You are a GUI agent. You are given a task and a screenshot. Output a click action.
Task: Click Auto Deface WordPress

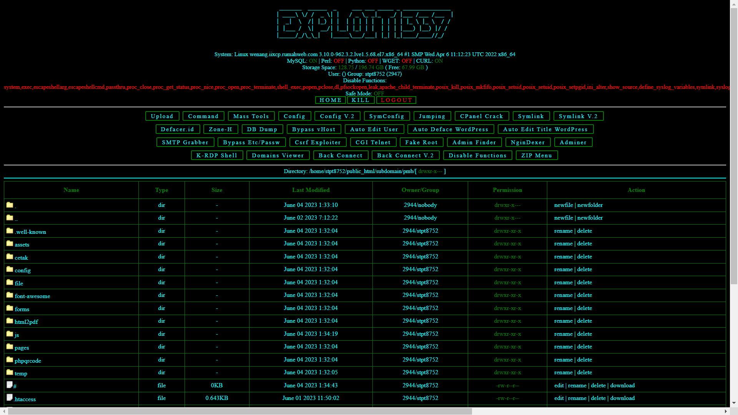(450, 129)
